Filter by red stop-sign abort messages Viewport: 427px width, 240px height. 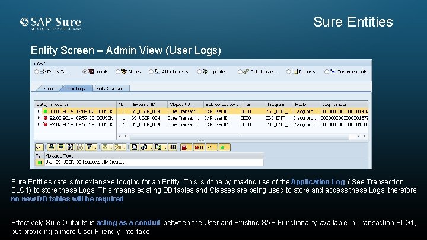(186, 147)
